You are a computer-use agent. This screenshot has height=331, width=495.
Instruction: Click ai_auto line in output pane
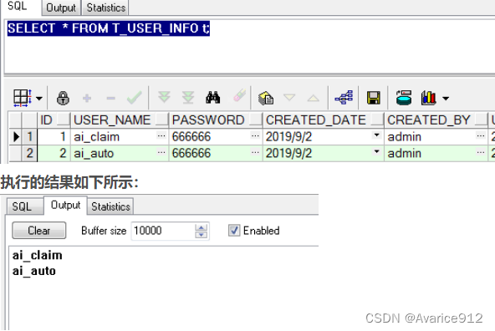pyautogui.click(x=34, y=271)
